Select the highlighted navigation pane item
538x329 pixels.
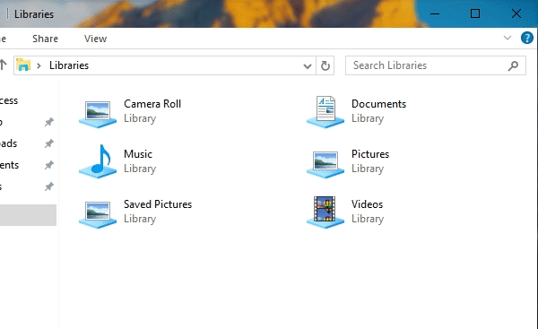coord(28,215)
